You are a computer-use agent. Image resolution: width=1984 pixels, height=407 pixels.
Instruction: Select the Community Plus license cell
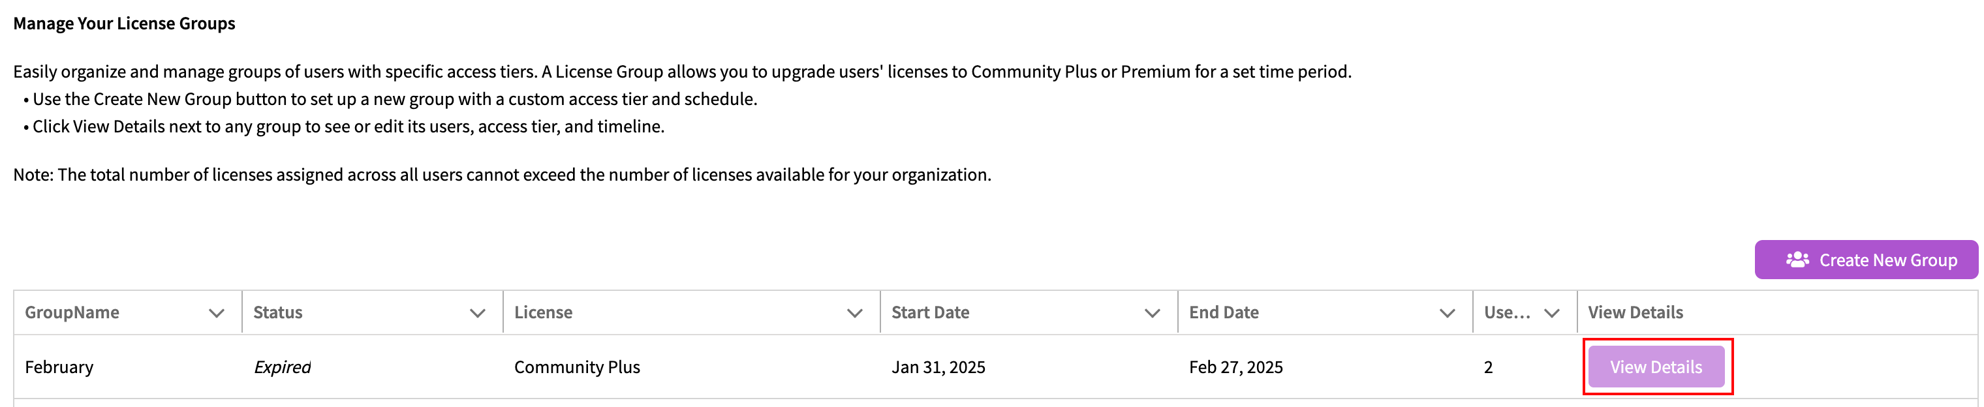577,367
